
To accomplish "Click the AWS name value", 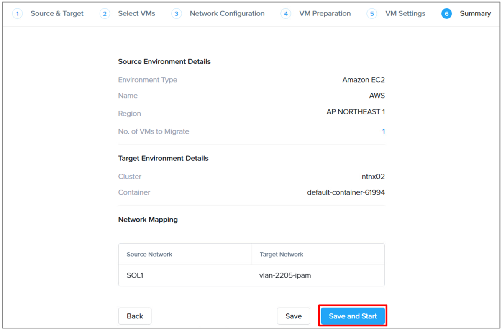I will tap(377, 96).
